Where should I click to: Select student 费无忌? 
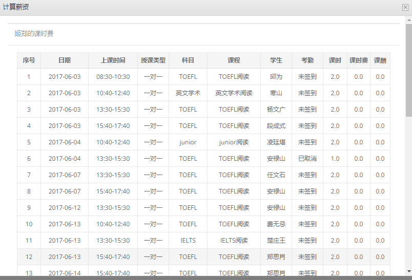click(276, 224)
